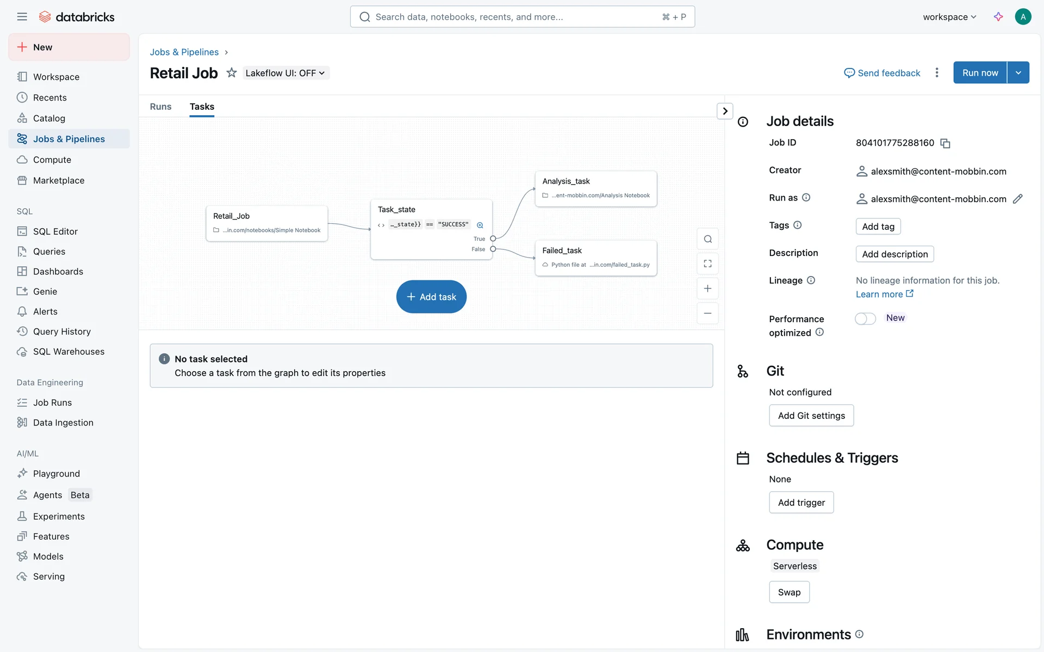Toggle the hamburger sidebar menu
Image resolution: width=1044 pixels, height=652 pixels.
coord(22,17)
